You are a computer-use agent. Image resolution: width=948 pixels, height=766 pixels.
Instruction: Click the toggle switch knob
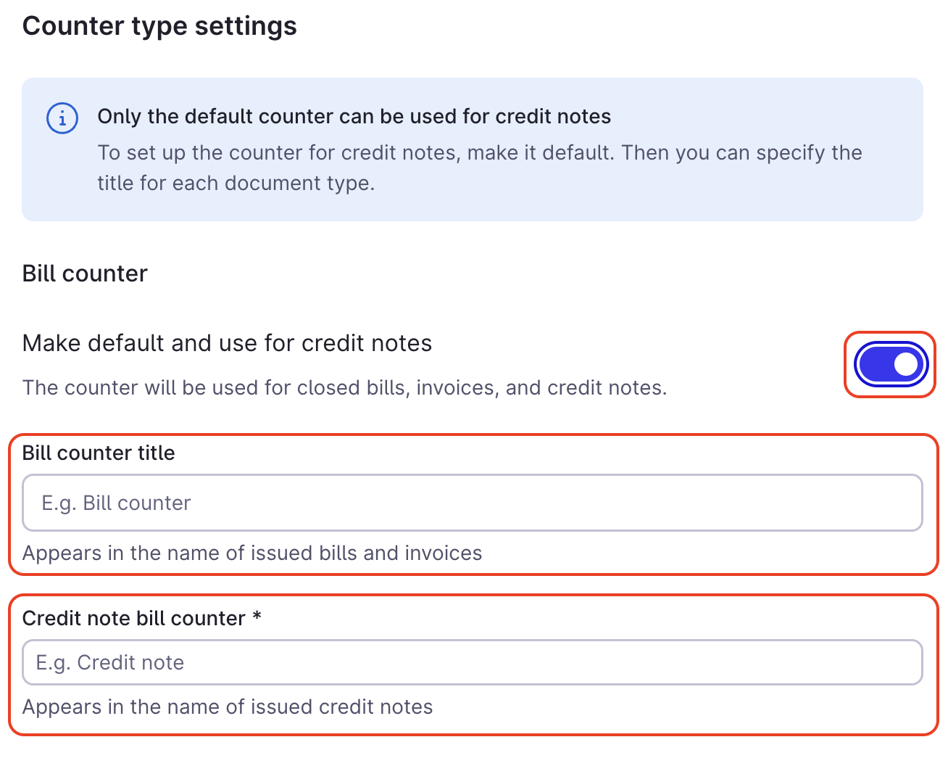(x=905, y=365)
